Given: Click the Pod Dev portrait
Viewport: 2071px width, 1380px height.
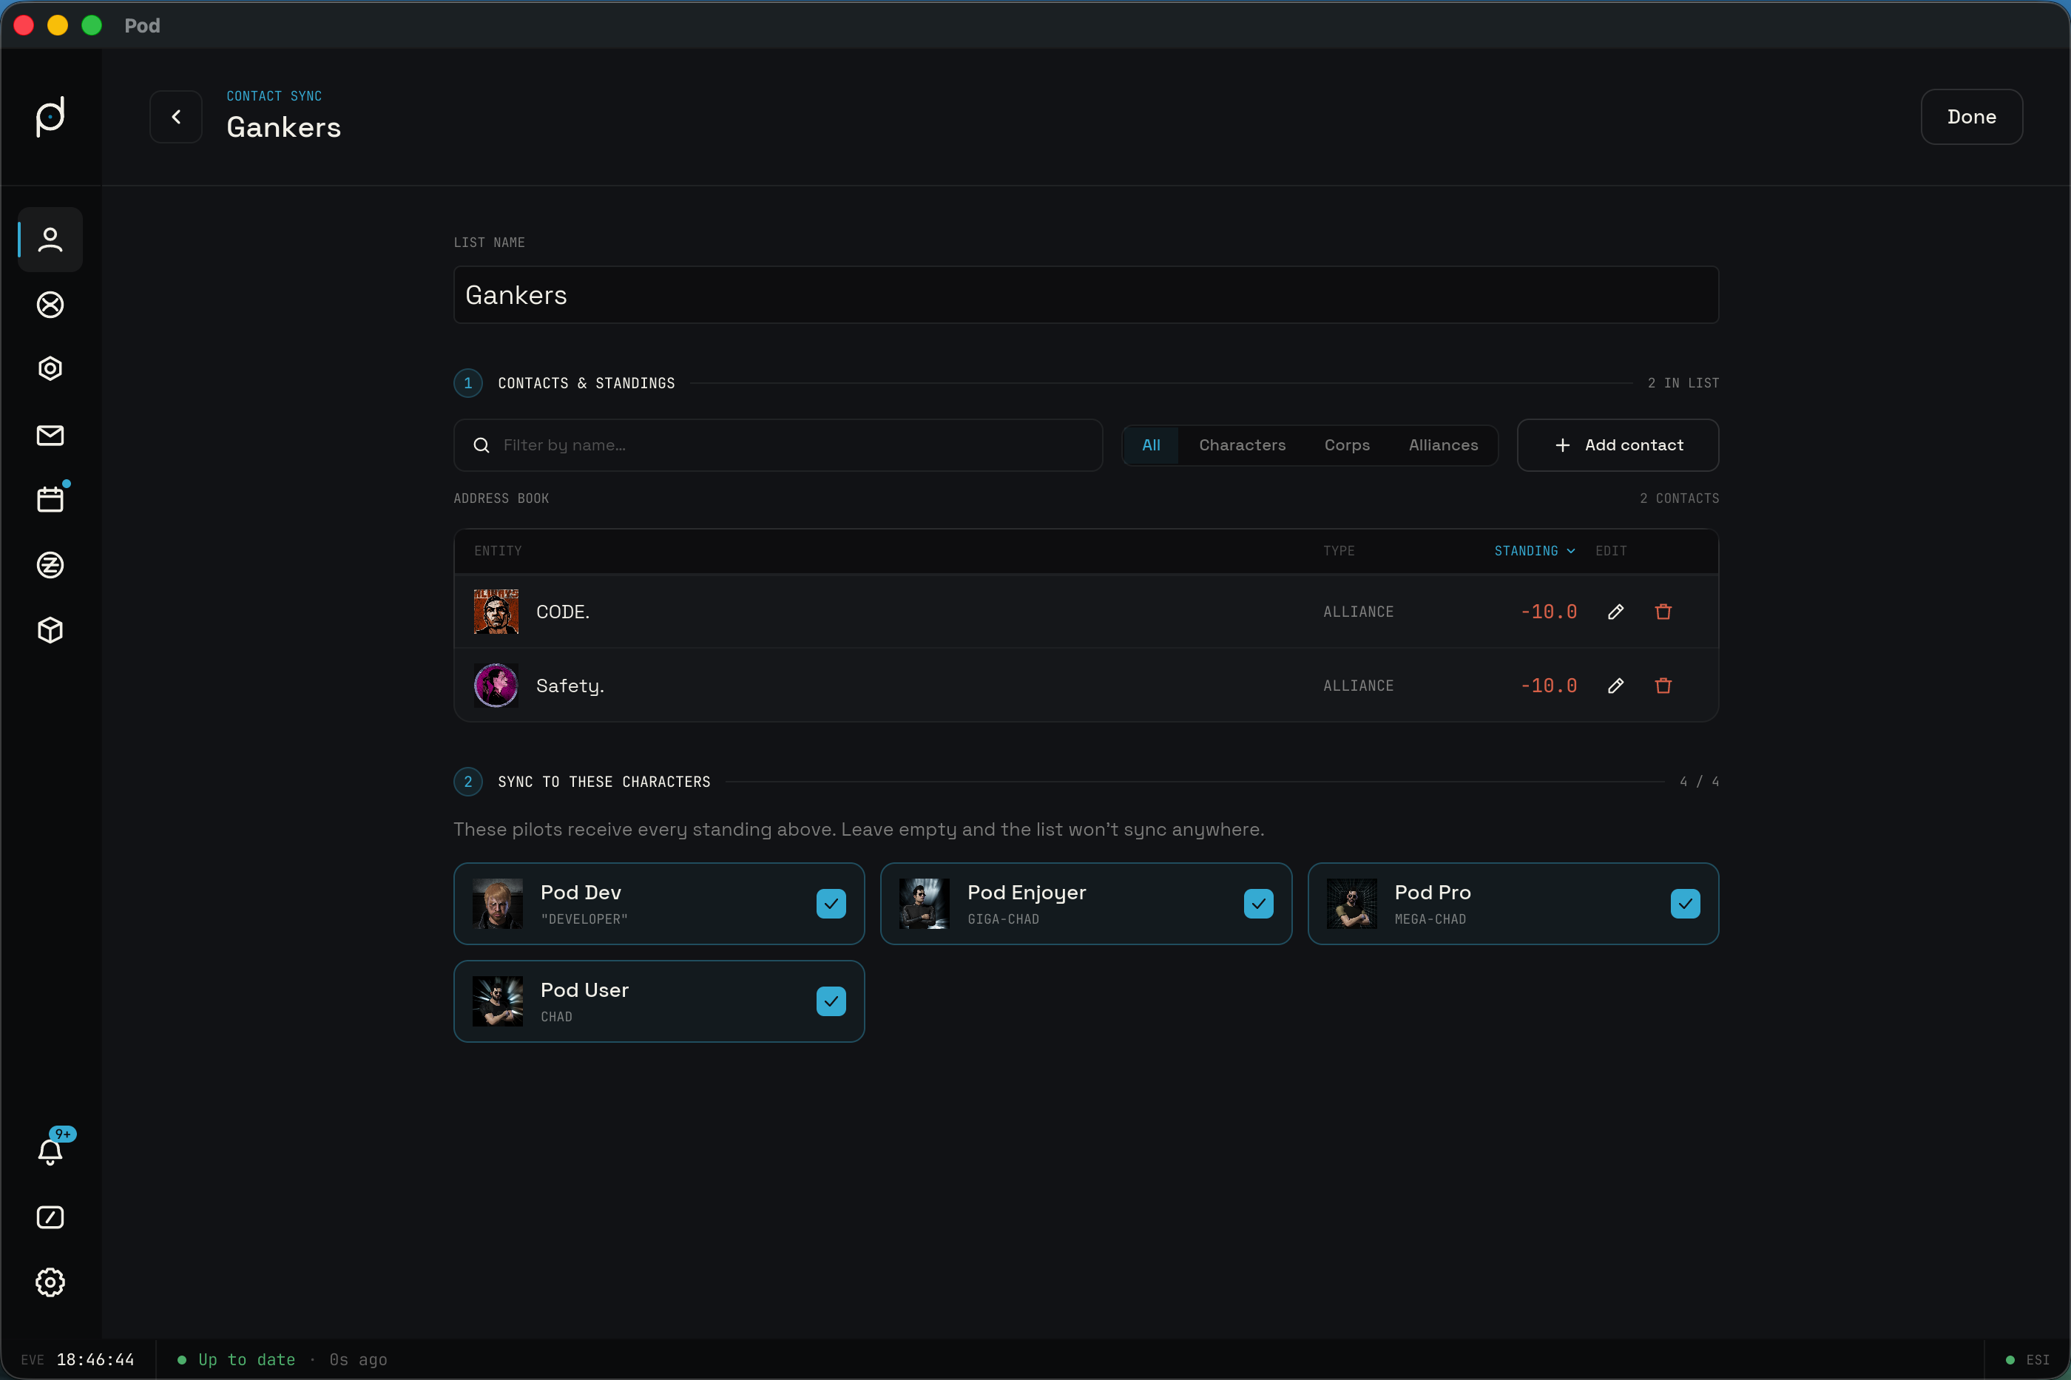Looking at the screenshot, I should click(497, 904).
